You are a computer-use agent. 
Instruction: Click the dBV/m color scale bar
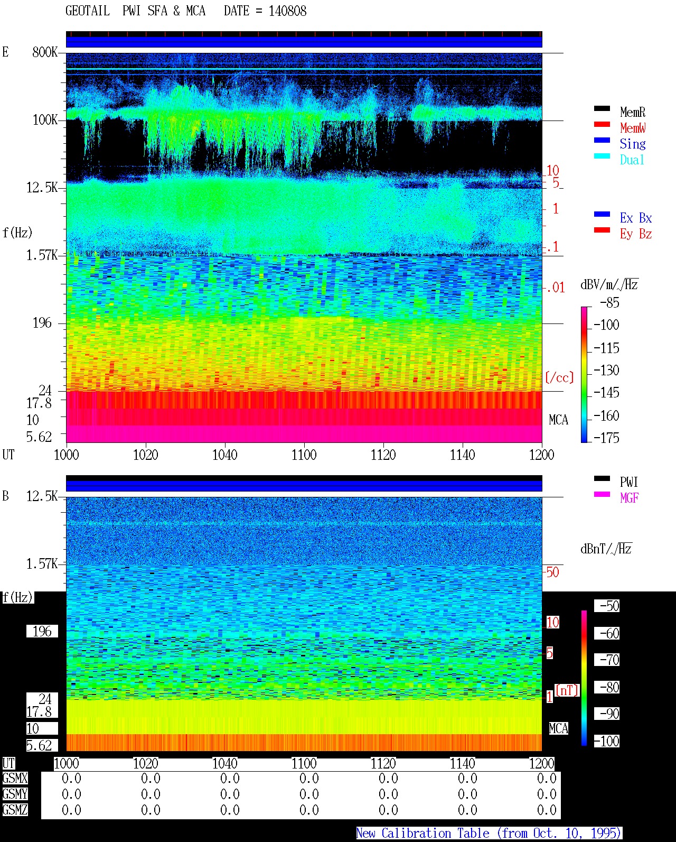584,374
